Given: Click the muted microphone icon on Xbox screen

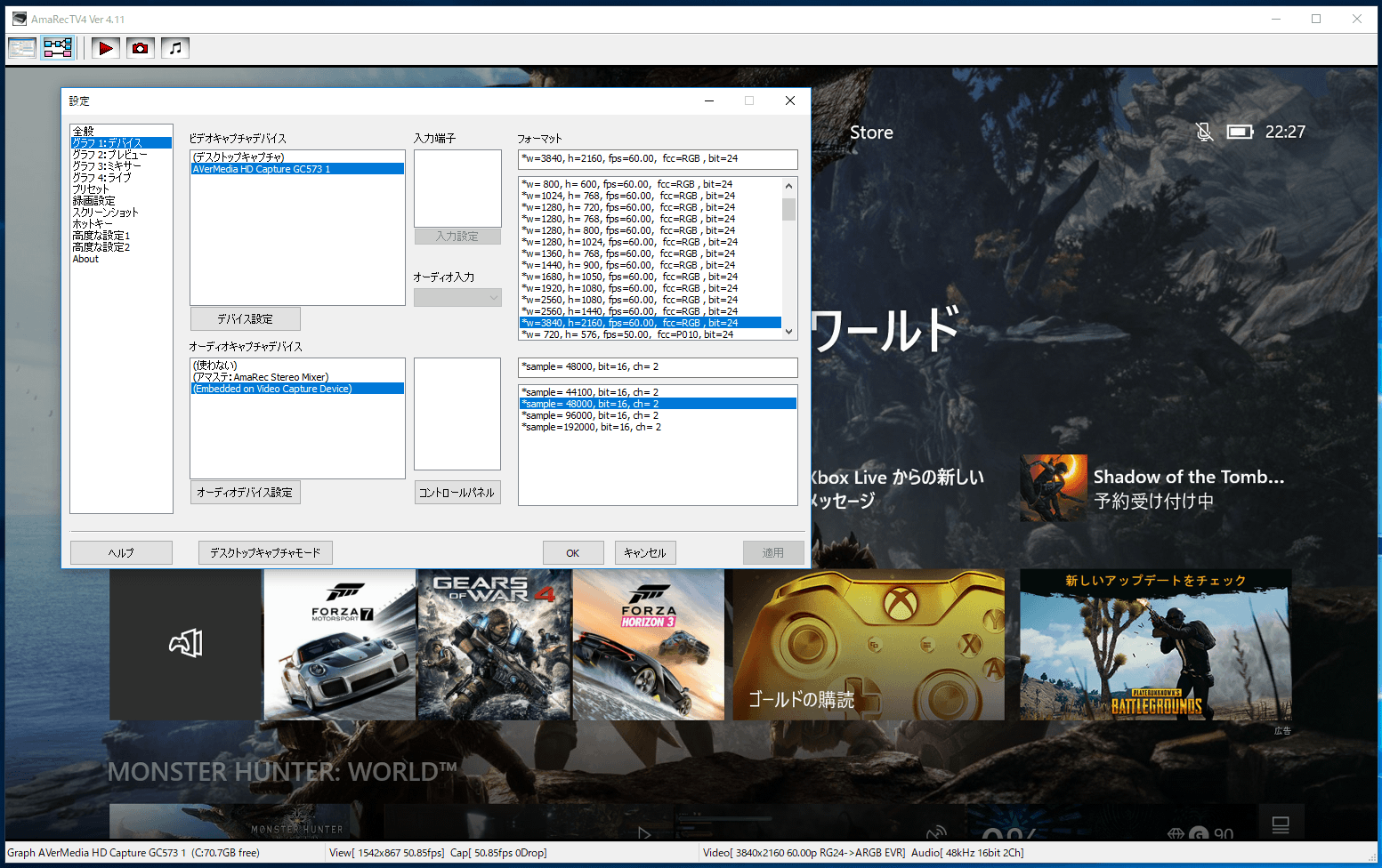Looking at the screenshot, I should [x=1204, y=132].
